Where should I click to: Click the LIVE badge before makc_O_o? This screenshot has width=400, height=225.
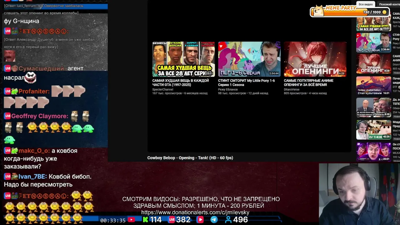pyautogui.click(x=7, y=151)
